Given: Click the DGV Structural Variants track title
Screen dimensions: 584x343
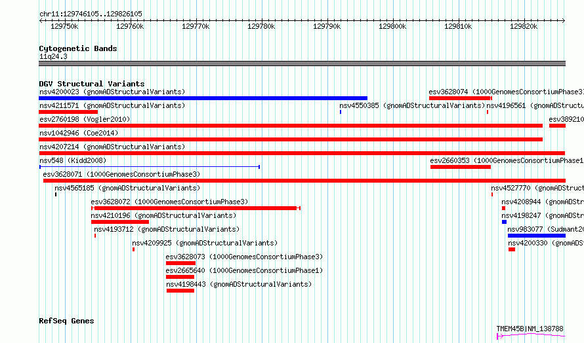Looking at the screenshot, I should (92, 84).
